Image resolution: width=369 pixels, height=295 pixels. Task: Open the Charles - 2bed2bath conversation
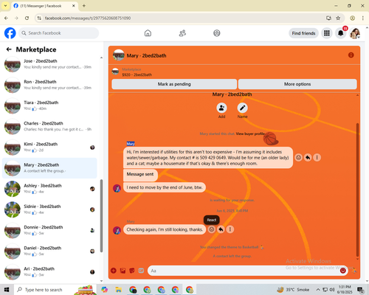(x=49, y=126)
